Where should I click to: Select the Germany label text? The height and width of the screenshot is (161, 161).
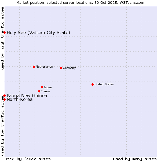[69, 68]
